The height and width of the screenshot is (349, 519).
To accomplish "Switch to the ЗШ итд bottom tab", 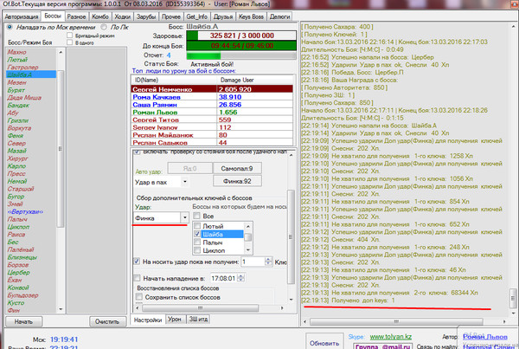I will point(198,320).
